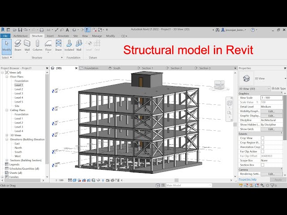Click the ViewCube in the 3D view

[219, 85]
